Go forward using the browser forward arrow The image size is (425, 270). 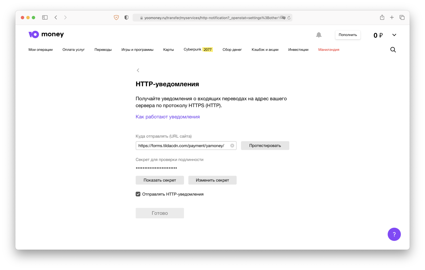click(66, 17)
